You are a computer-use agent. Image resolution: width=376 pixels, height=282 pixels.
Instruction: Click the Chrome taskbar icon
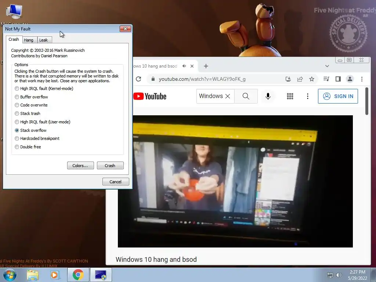(x=78, y=275)
